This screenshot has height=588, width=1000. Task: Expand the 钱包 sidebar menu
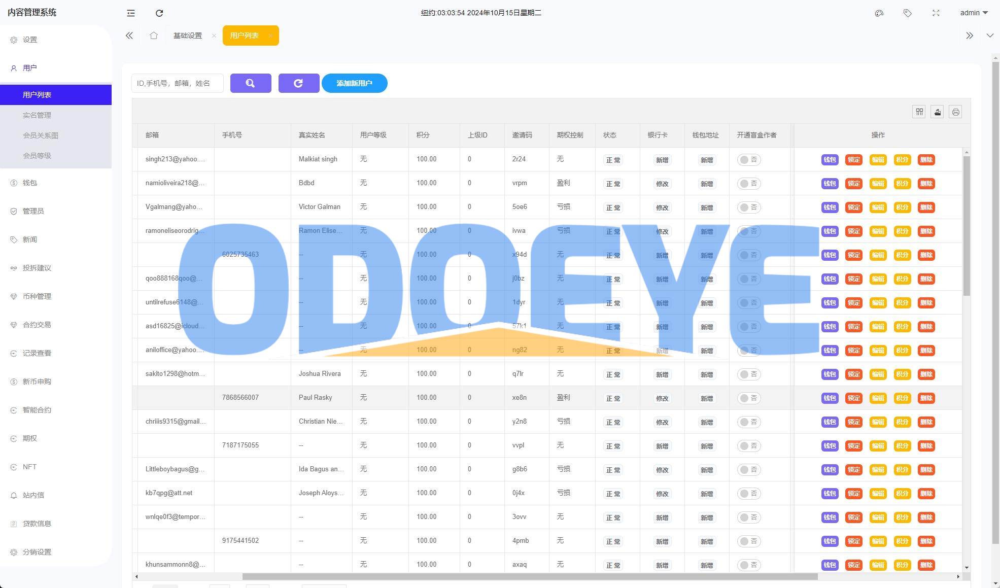[x=56, y=183]
